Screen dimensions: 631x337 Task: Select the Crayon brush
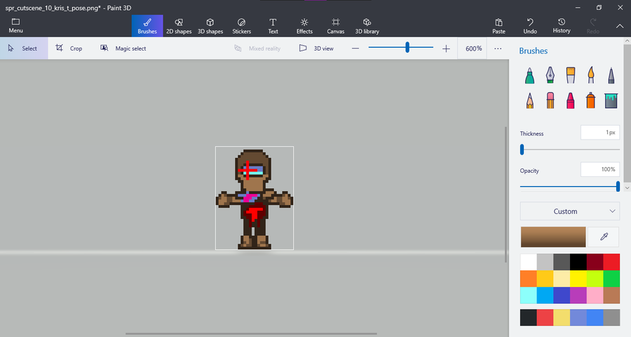pos(570,100)
